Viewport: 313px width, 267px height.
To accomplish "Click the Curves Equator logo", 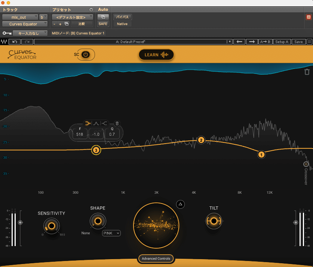I will (22, 55).
